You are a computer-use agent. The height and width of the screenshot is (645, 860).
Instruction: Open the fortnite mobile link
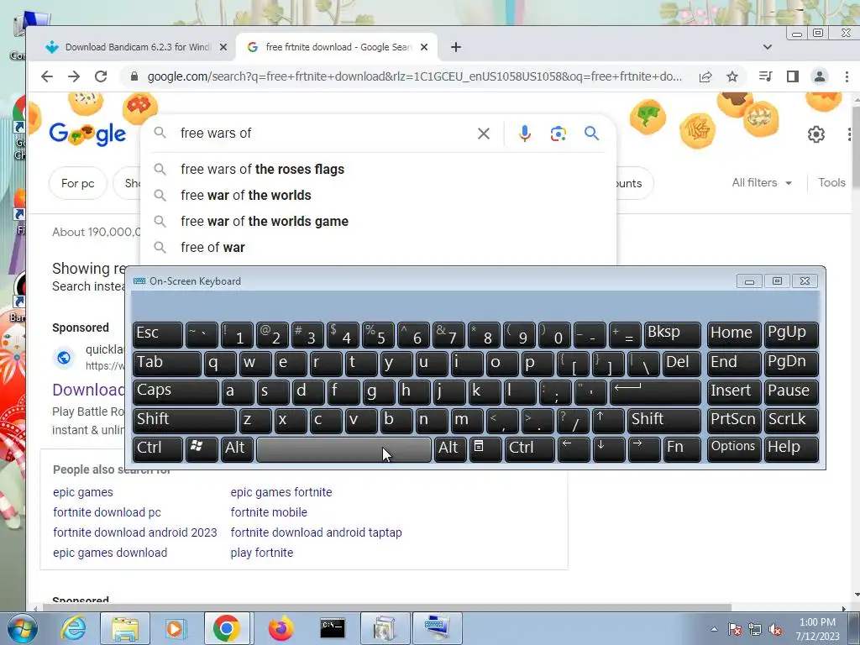click(x=269, y=512)
